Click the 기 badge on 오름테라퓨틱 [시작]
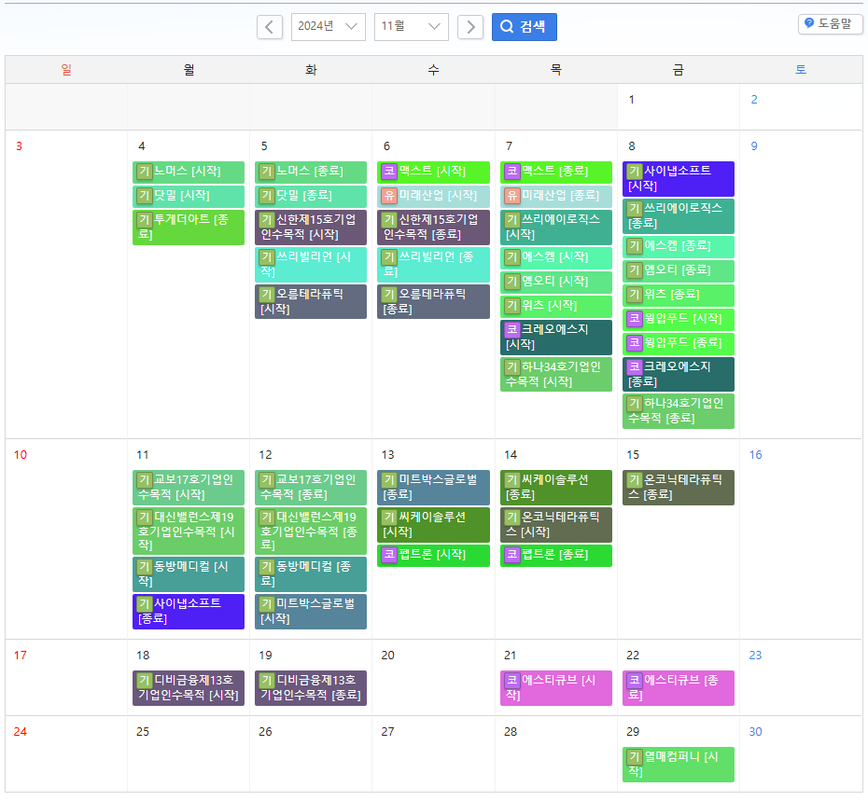 tap(267, 295)
